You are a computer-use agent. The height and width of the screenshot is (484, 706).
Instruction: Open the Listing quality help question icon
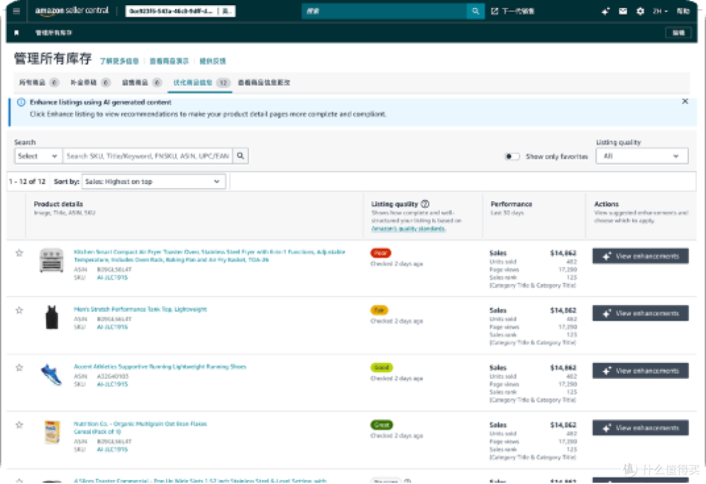(x=425, y=204)
